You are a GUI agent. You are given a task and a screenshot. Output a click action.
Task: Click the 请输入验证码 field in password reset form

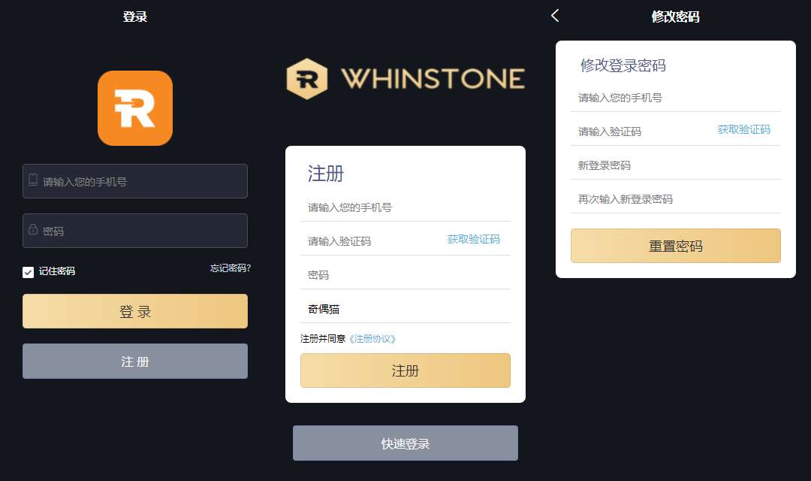click(643, 132)
